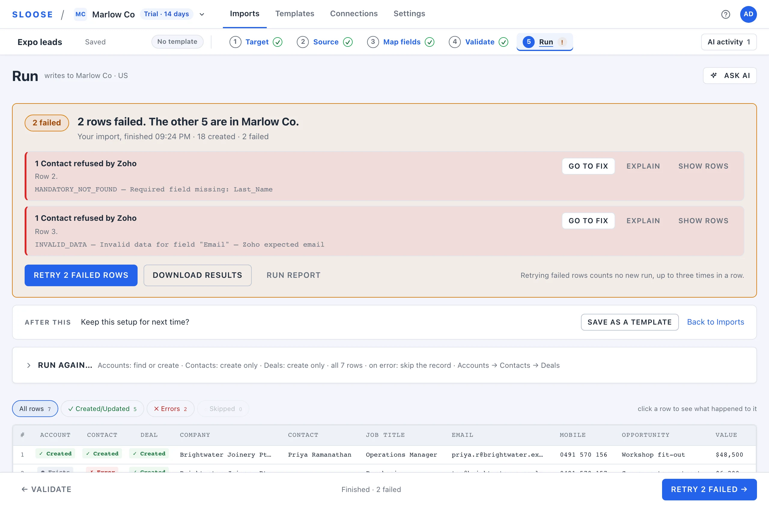Click the MC workspace badge
769x516 pixels.
point(81,14)
